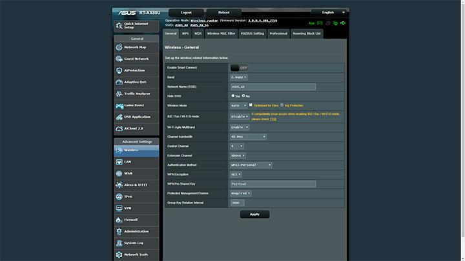This screenshot has height=261, width=465.
Task: Toggle the Enable Smart Connect switch
Action: [239, 68]
